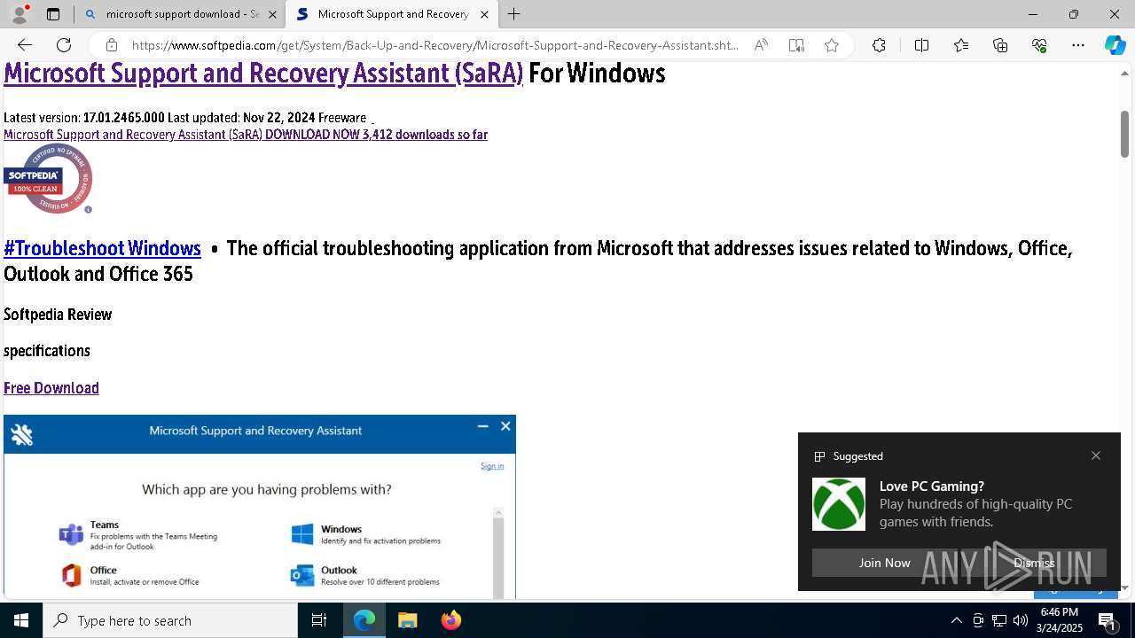Open Copilot sidebar

pos(1115,45)
